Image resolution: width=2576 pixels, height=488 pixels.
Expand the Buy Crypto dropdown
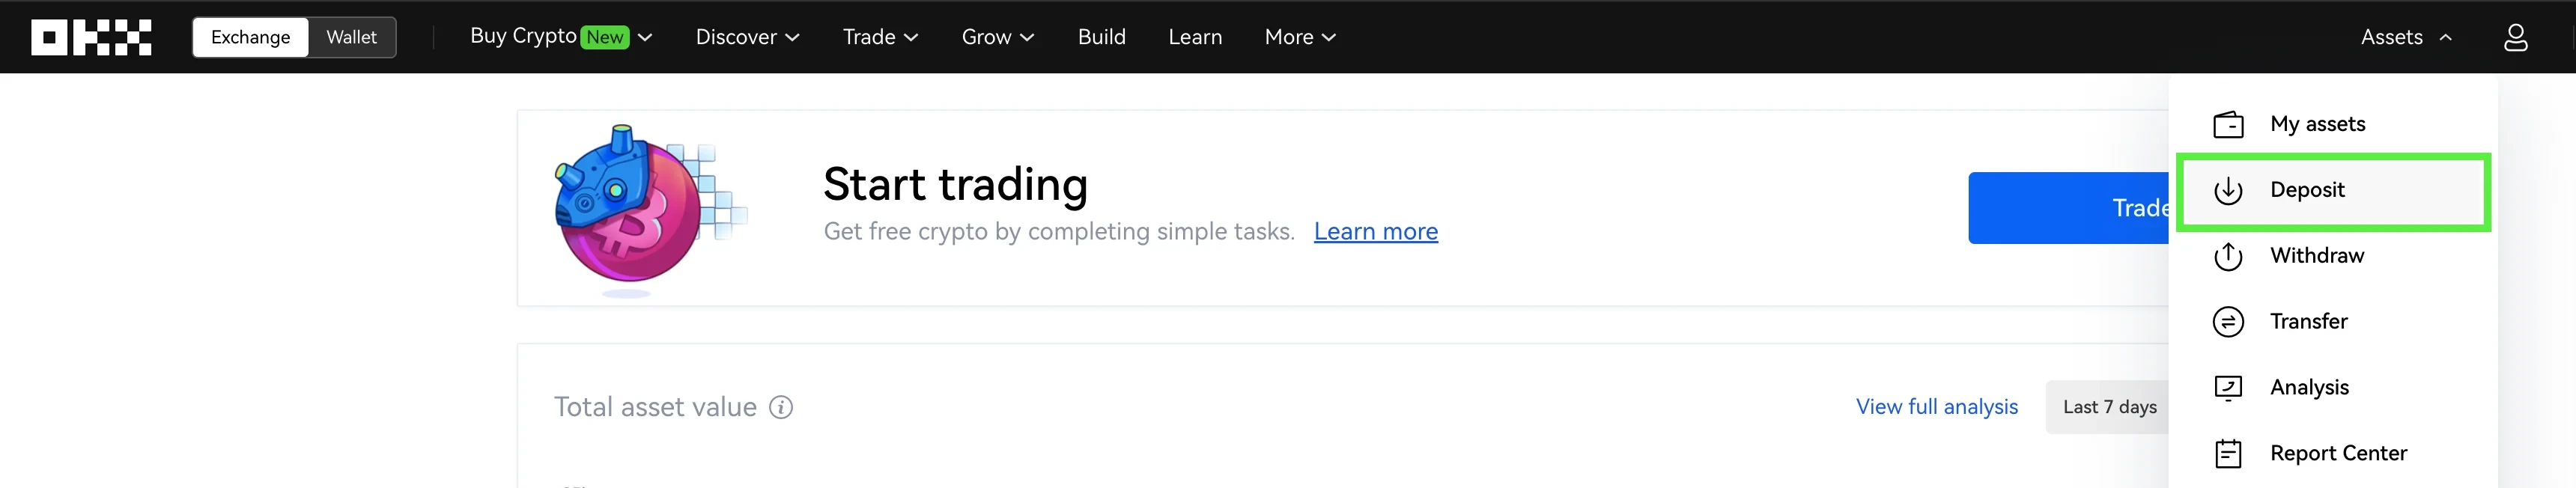click(x=560, y=37)
